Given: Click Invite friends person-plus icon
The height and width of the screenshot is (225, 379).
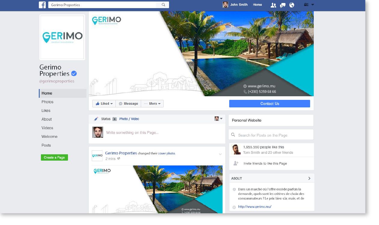Looking at the screenshot, I should [x=236, y=163].
